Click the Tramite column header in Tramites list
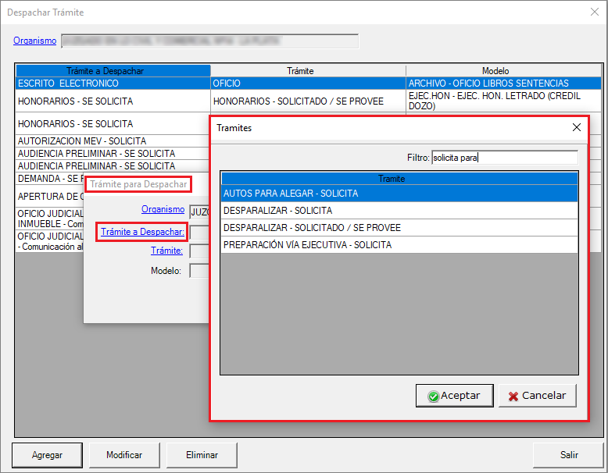Screen dimensions: 608x473 click(399, 179)
